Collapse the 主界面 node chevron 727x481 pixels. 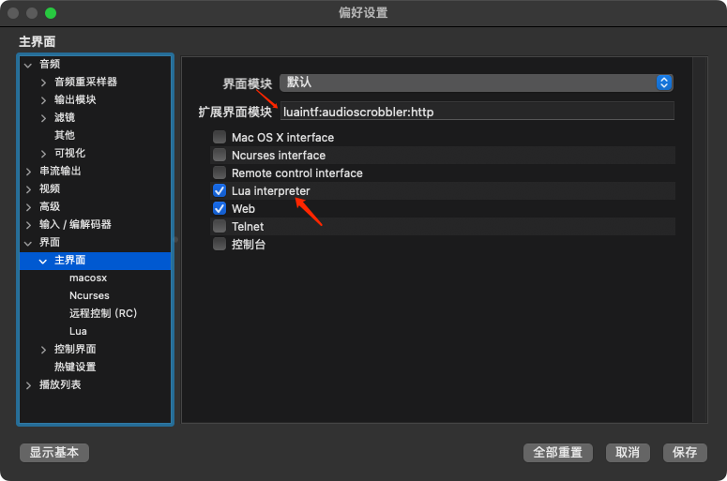(42, 261)
